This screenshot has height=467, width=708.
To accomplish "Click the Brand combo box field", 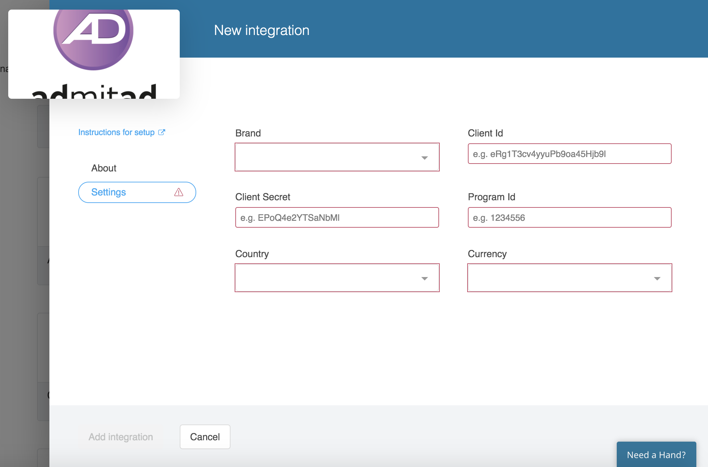I will [326, 157].
